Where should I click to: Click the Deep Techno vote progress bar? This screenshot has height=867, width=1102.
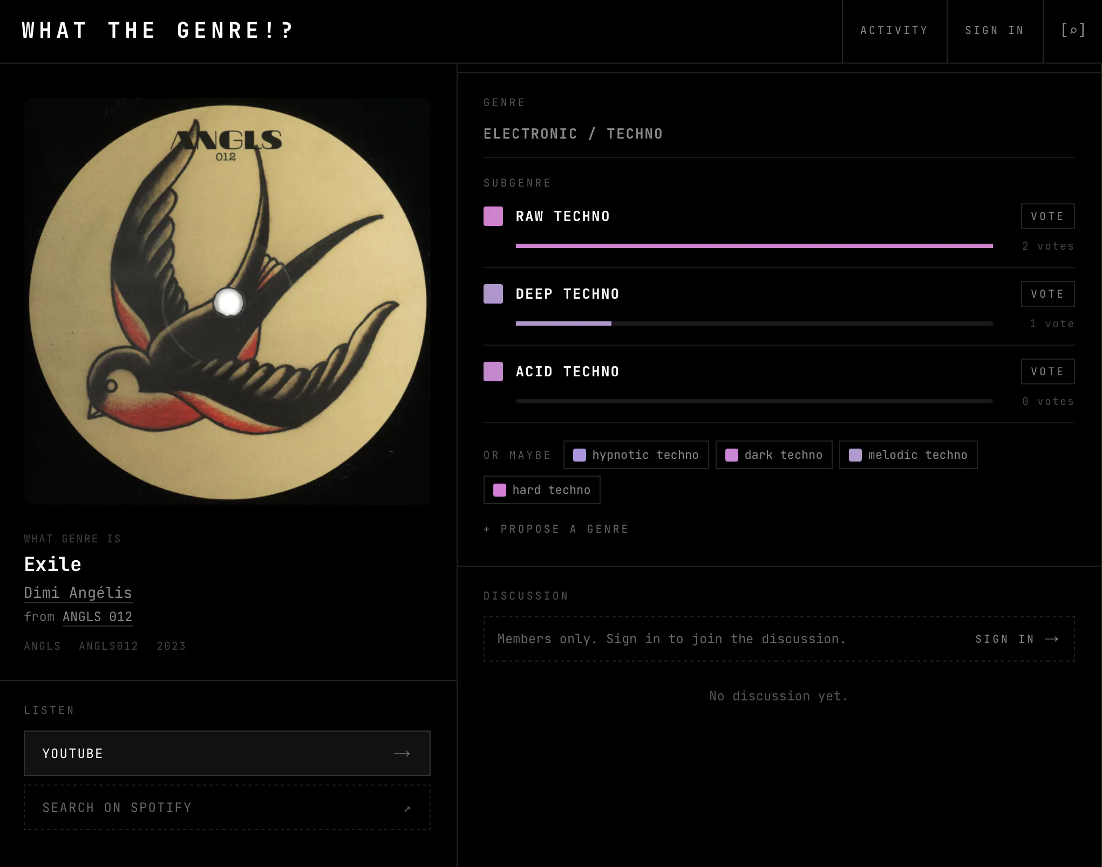(754, 324)
